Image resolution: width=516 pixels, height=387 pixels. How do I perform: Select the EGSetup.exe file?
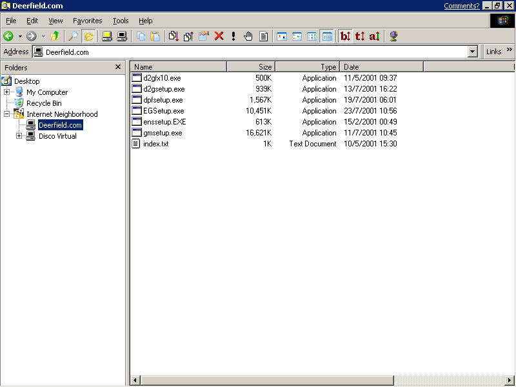coord(163,111)
